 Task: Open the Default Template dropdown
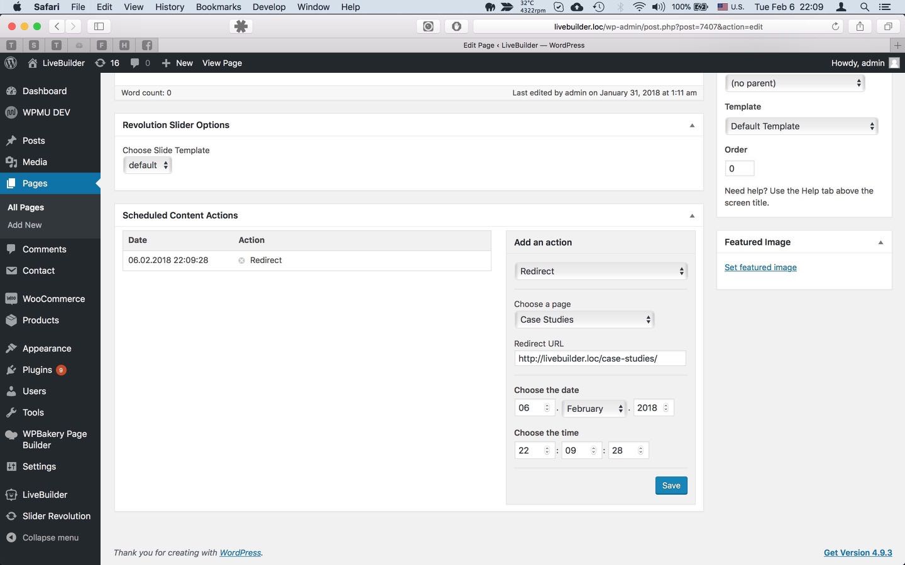click(x=801, y=126)
